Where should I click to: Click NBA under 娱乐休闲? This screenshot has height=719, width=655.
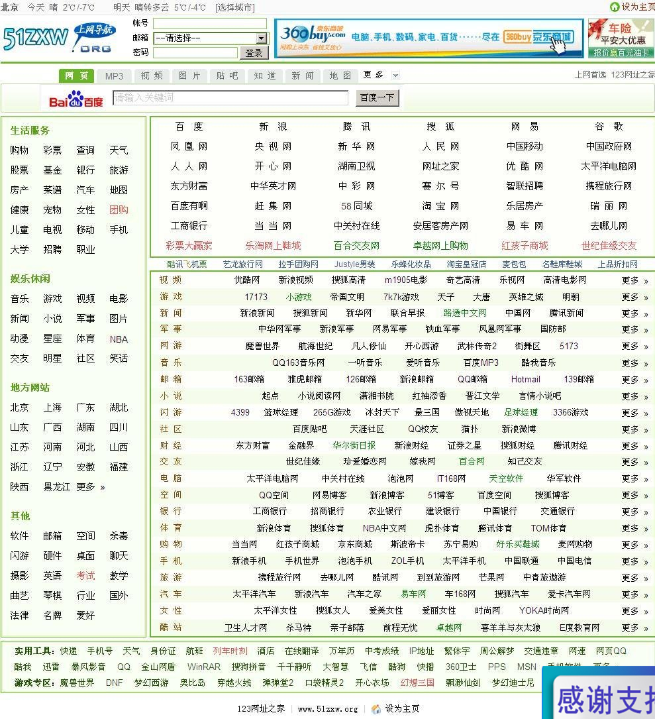coord(119,339)
